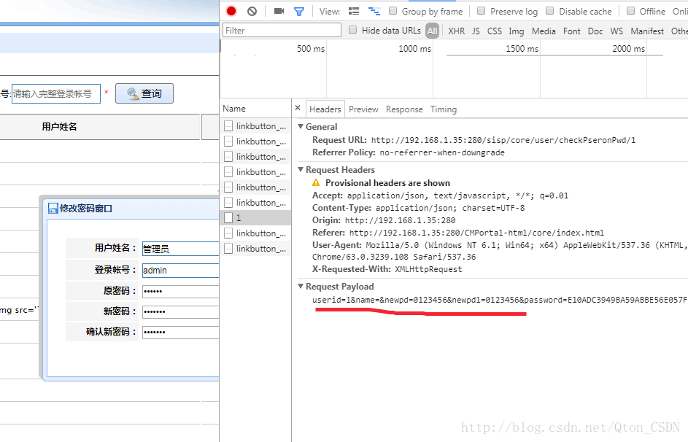The height and width of the screenshot is (442, 688).
Task: Click the camera capture screenshots icon
Action: click(279, 11)
